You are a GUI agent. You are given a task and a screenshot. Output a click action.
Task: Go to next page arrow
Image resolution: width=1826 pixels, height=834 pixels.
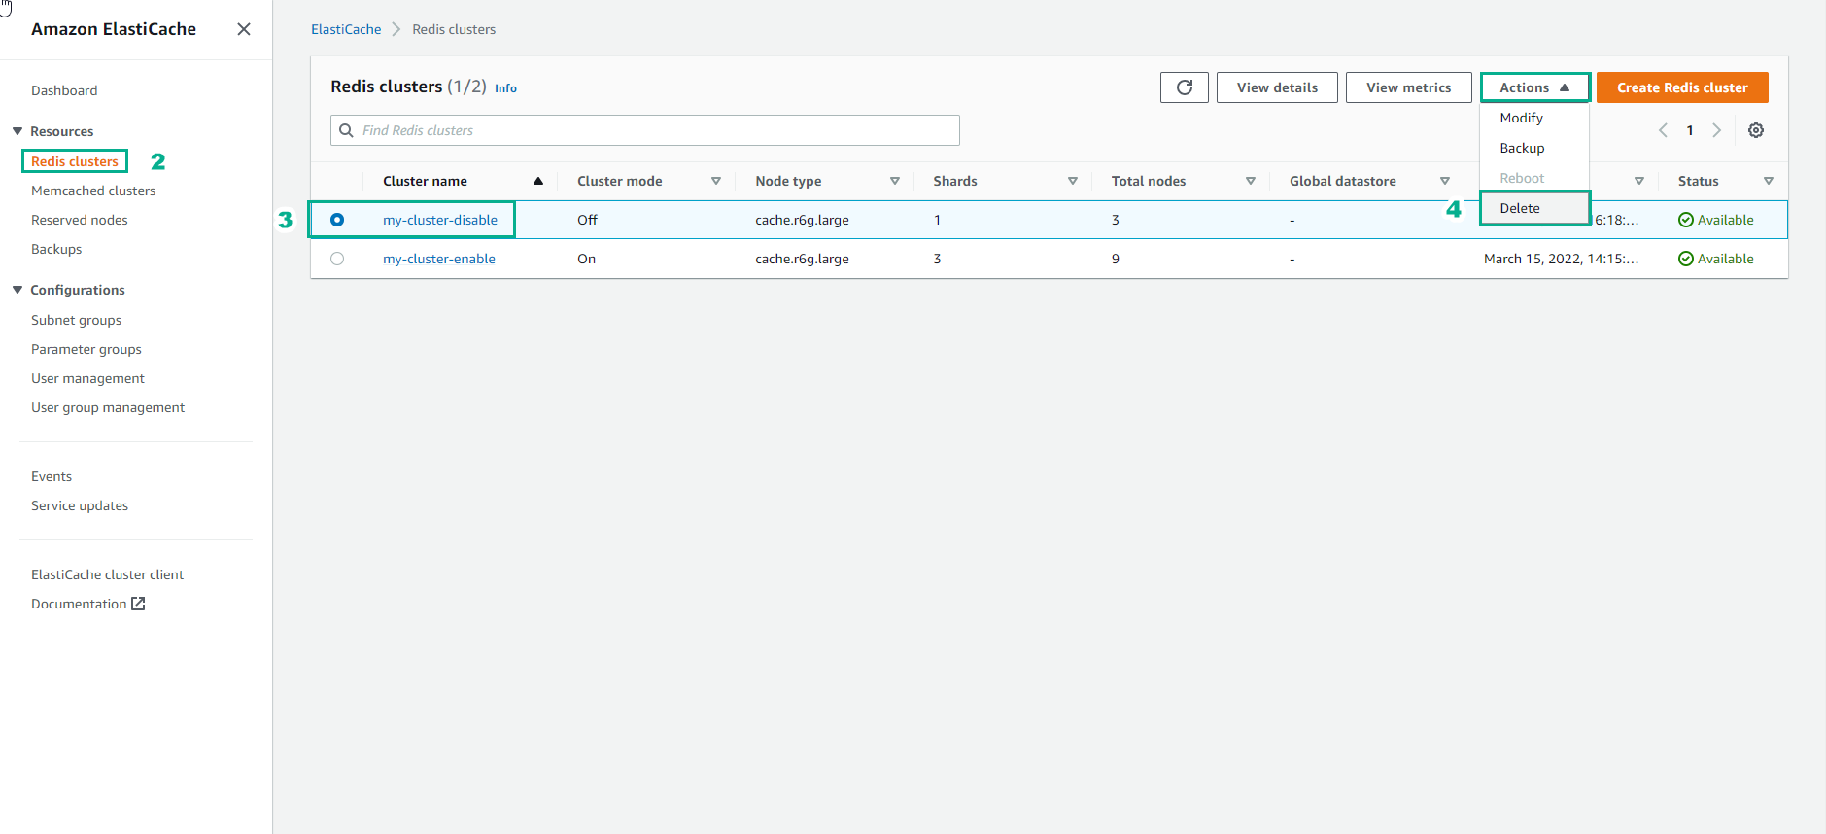pyautogui.click(x=1717, y=130)
